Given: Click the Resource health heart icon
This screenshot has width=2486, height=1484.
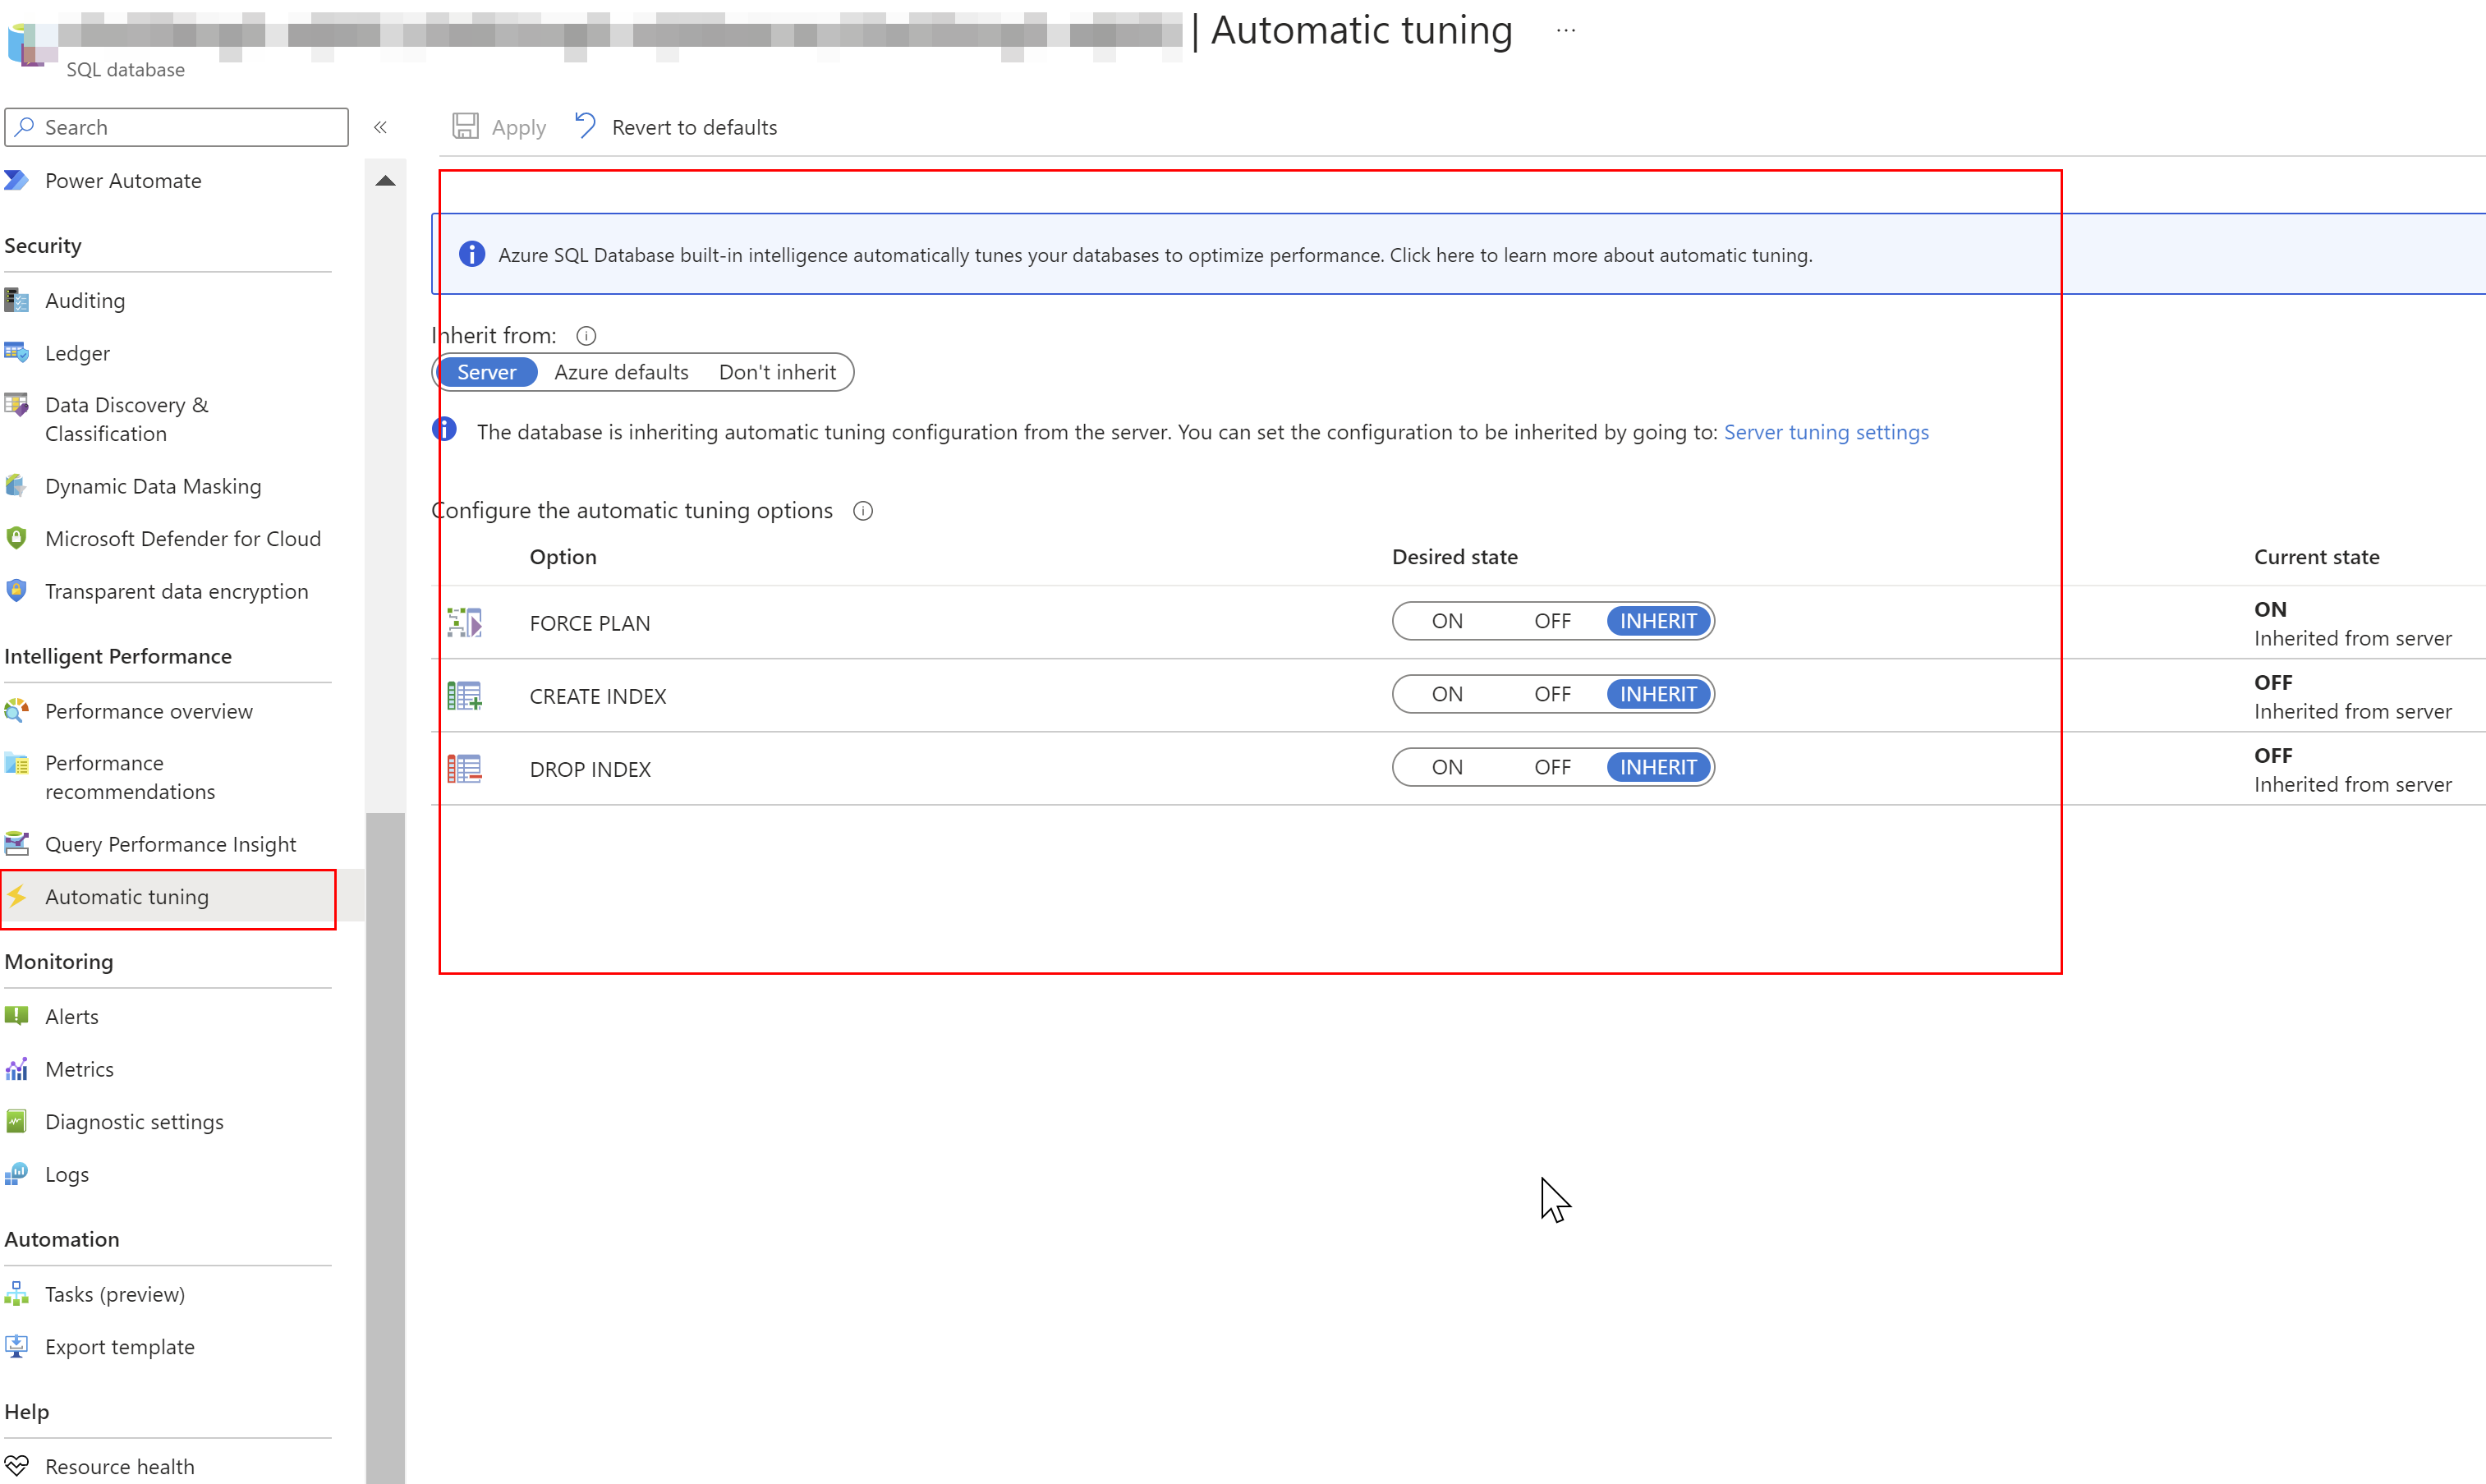Looking at the screenshot, I should (16, 1466).
